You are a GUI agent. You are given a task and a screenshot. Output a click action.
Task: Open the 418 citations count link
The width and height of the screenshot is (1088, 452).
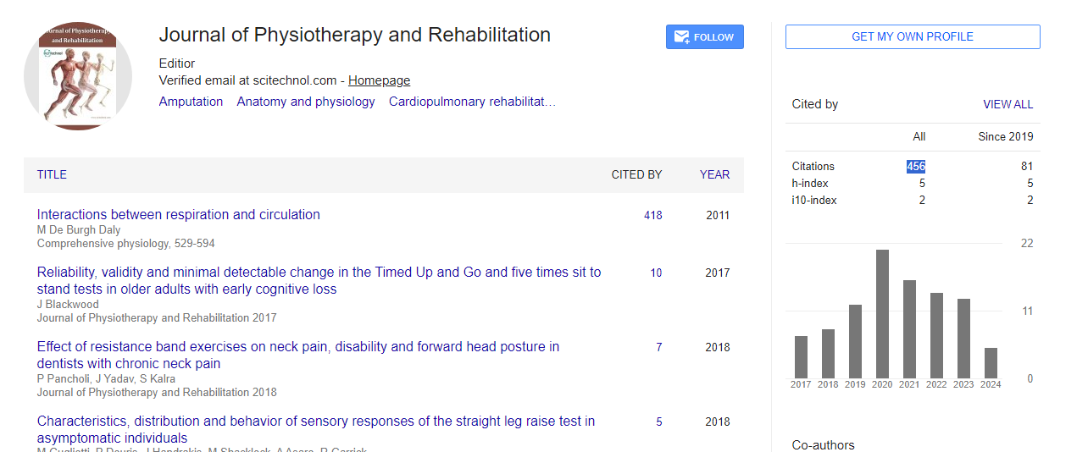(652, 216)
